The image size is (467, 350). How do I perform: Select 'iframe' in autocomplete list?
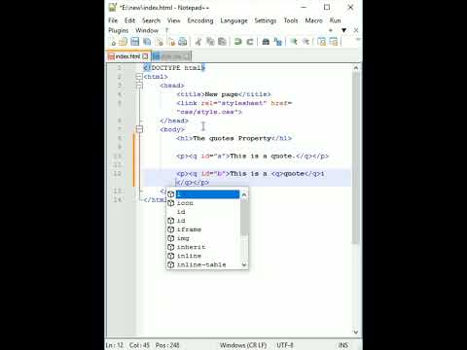(203, 229)
